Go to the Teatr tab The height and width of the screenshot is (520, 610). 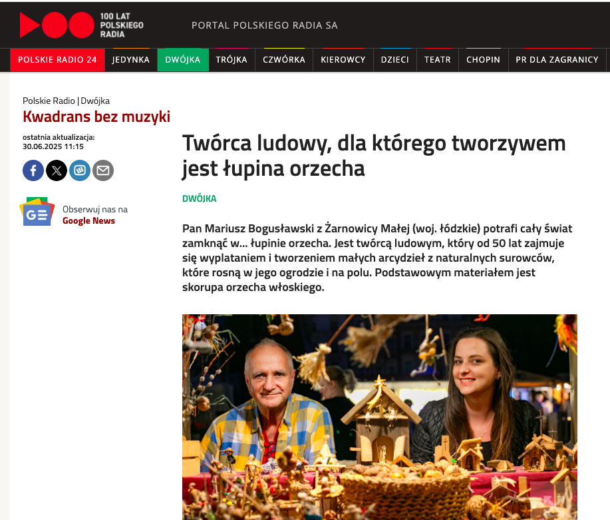[x=438, y=60]
